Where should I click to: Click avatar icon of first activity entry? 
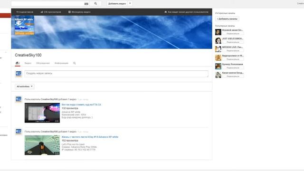point(19,99)
